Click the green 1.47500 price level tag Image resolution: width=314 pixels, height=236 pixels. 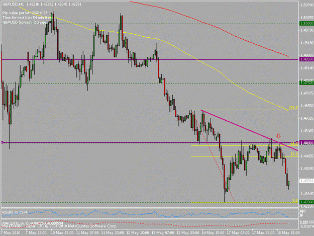[306, 83]
